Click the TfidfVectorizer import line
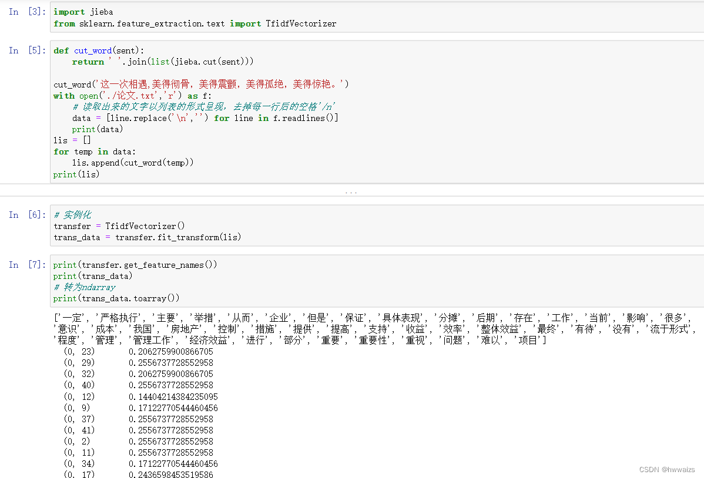The image size is (704, 478). click(x=195, y=23)
